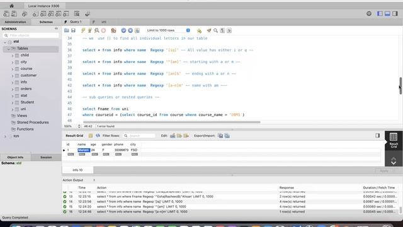403x227 pixels.
Task: Expand the course table
Action: tap(13, 69)
